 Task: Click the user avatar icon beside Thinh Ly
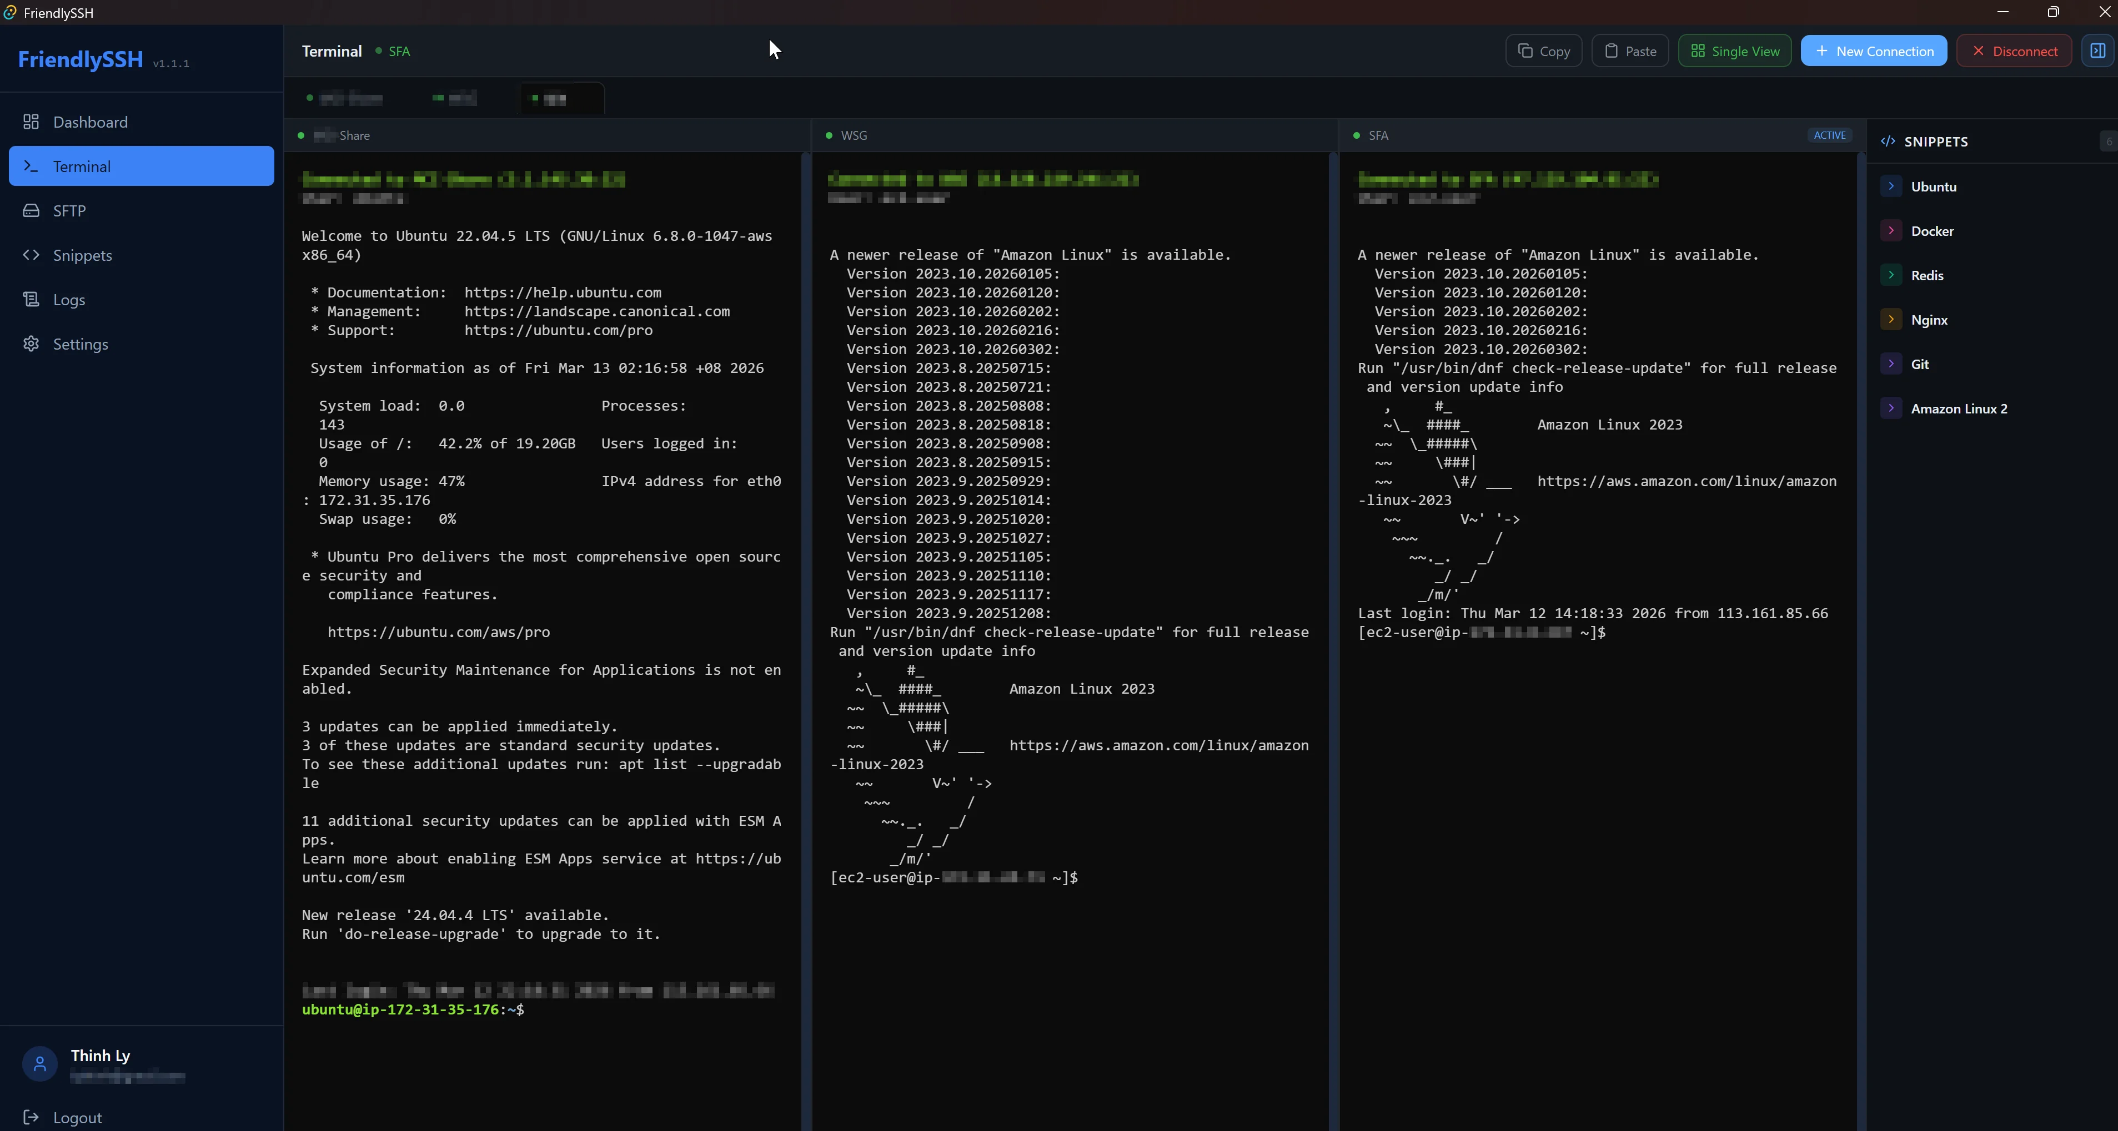(39, 1064)
